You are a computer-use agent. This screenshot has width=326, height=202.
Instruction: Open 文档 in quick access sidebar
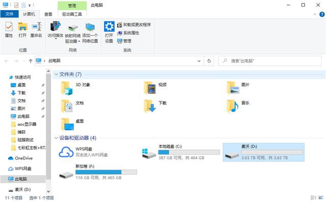point(18,101)
